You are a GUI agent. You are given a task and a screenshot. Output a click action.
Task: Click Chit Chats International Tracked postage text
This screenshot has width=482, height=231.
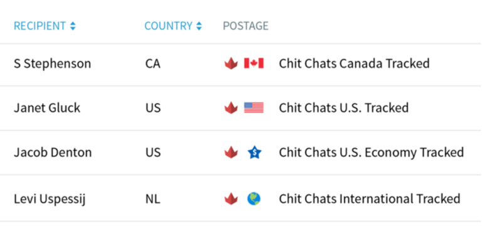point(370,199)
